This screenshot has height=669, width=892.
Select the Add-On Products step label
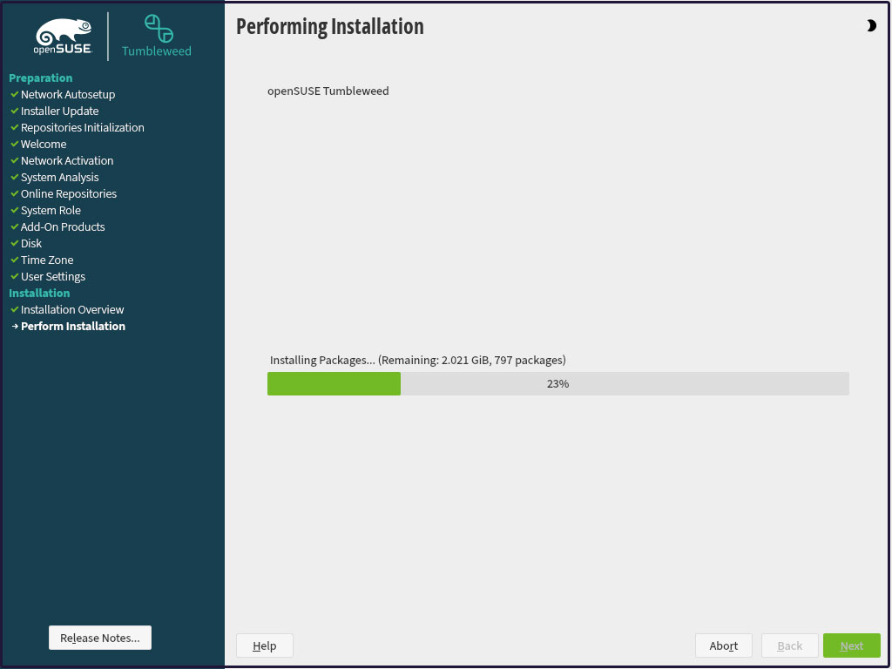click(63, 226)
